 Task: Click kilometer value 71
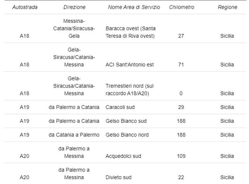181,65
